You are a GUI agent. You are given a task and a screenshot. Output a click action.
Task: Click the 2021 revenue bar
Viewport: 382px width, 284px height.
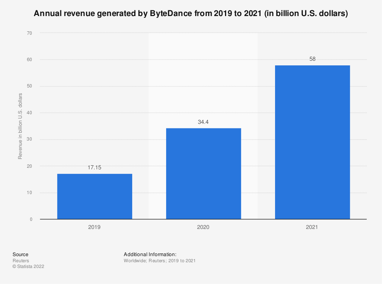(x=312, y=142)
